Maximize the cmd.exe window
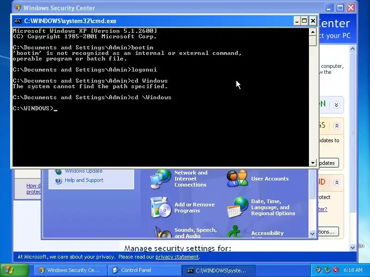This screenshot has height=277, width=370. coord(304,21)
